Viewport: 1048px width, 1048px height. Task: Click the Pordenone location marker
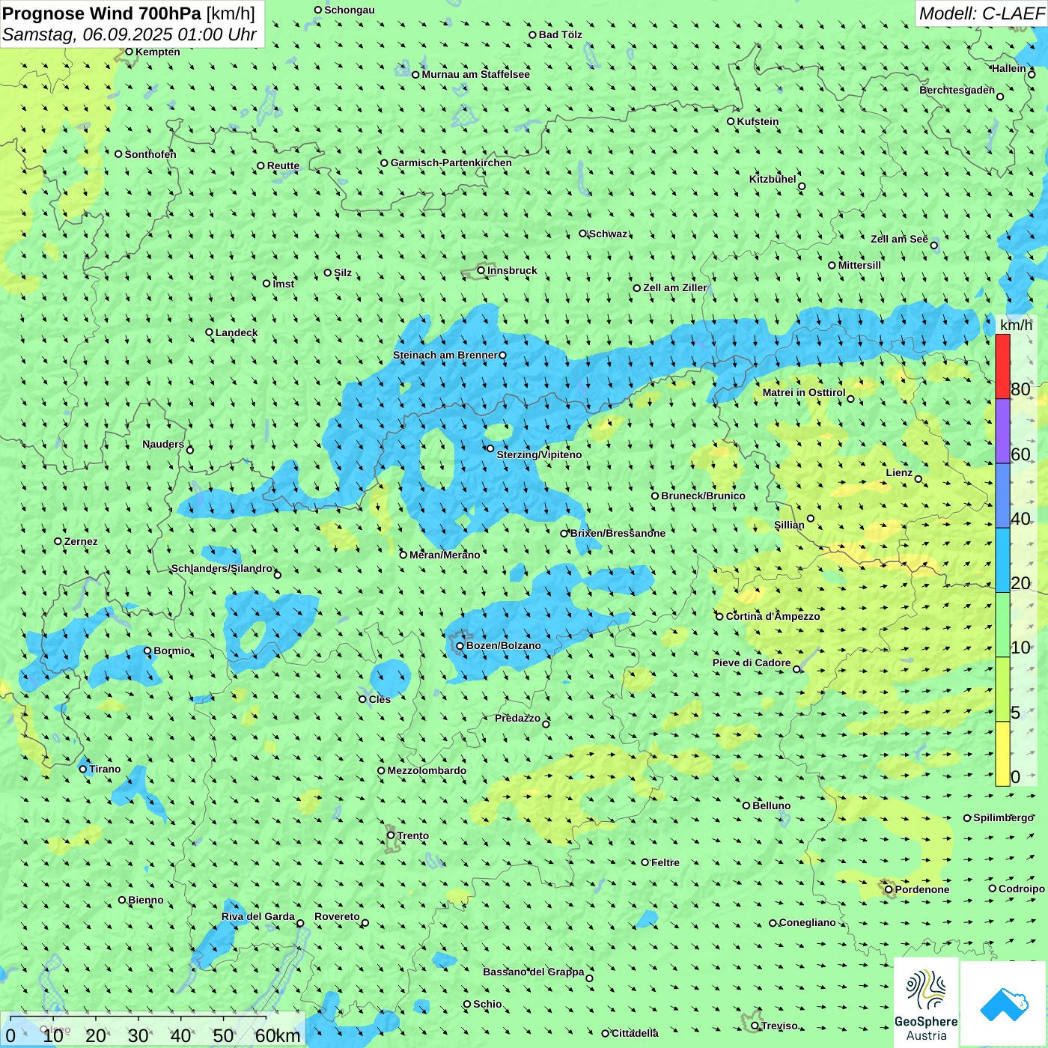[x=889, y=889]
